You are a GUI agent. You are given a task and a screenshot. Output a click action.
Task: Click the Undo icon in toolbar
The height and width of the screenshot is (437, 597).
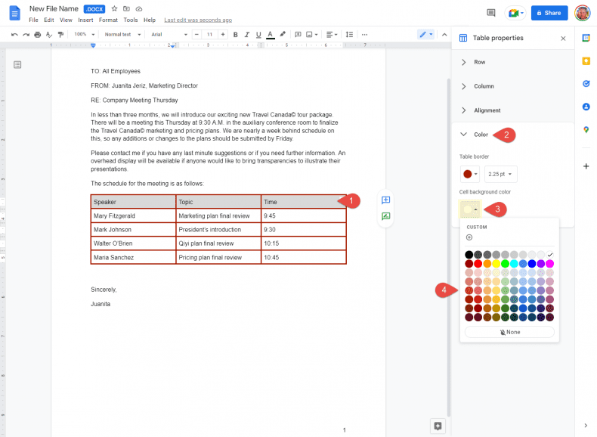14,35
